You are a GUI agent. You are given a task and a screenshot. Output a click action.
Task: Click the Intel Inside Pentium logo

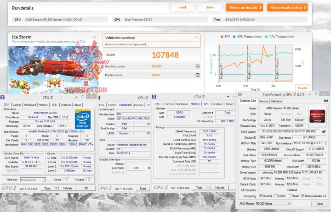tap(83, 119)
